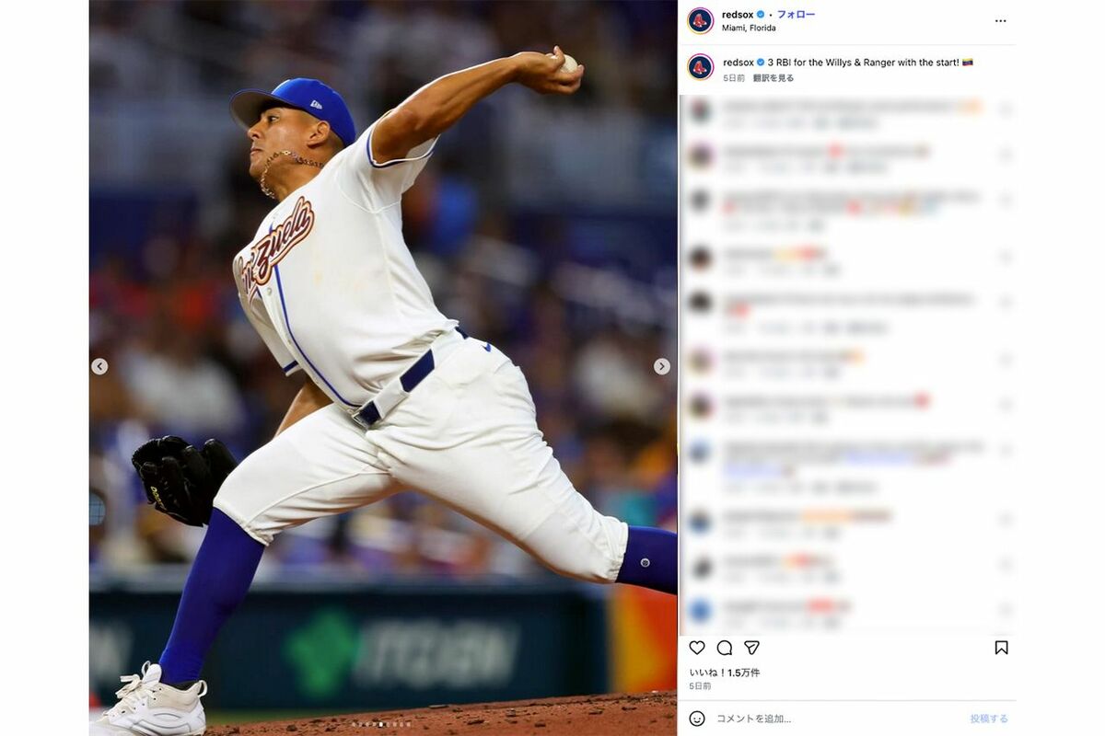The image size is (1105, 736).
Task: Open comments via speech bubble icon
Action: [x=725, y=648]
